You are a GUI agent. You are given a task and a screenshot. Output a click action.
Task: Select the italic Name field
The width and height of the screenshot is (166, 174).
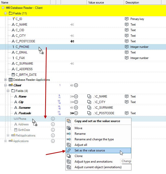22,96
